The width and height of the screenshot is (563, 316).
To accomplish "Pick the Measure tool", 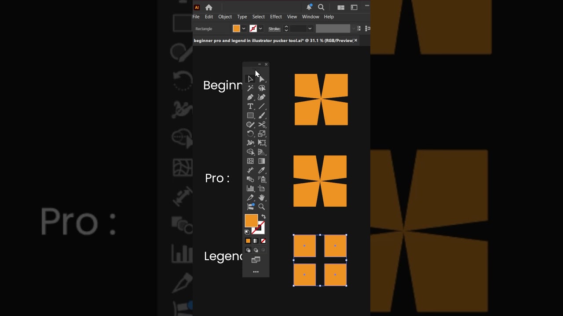I will pos(250,170).
